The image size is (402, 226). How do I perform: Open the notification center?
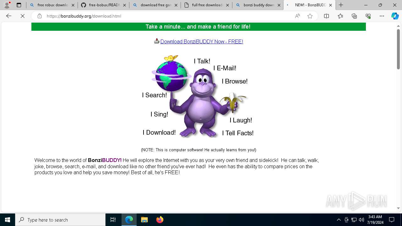[x=392, y=220]
